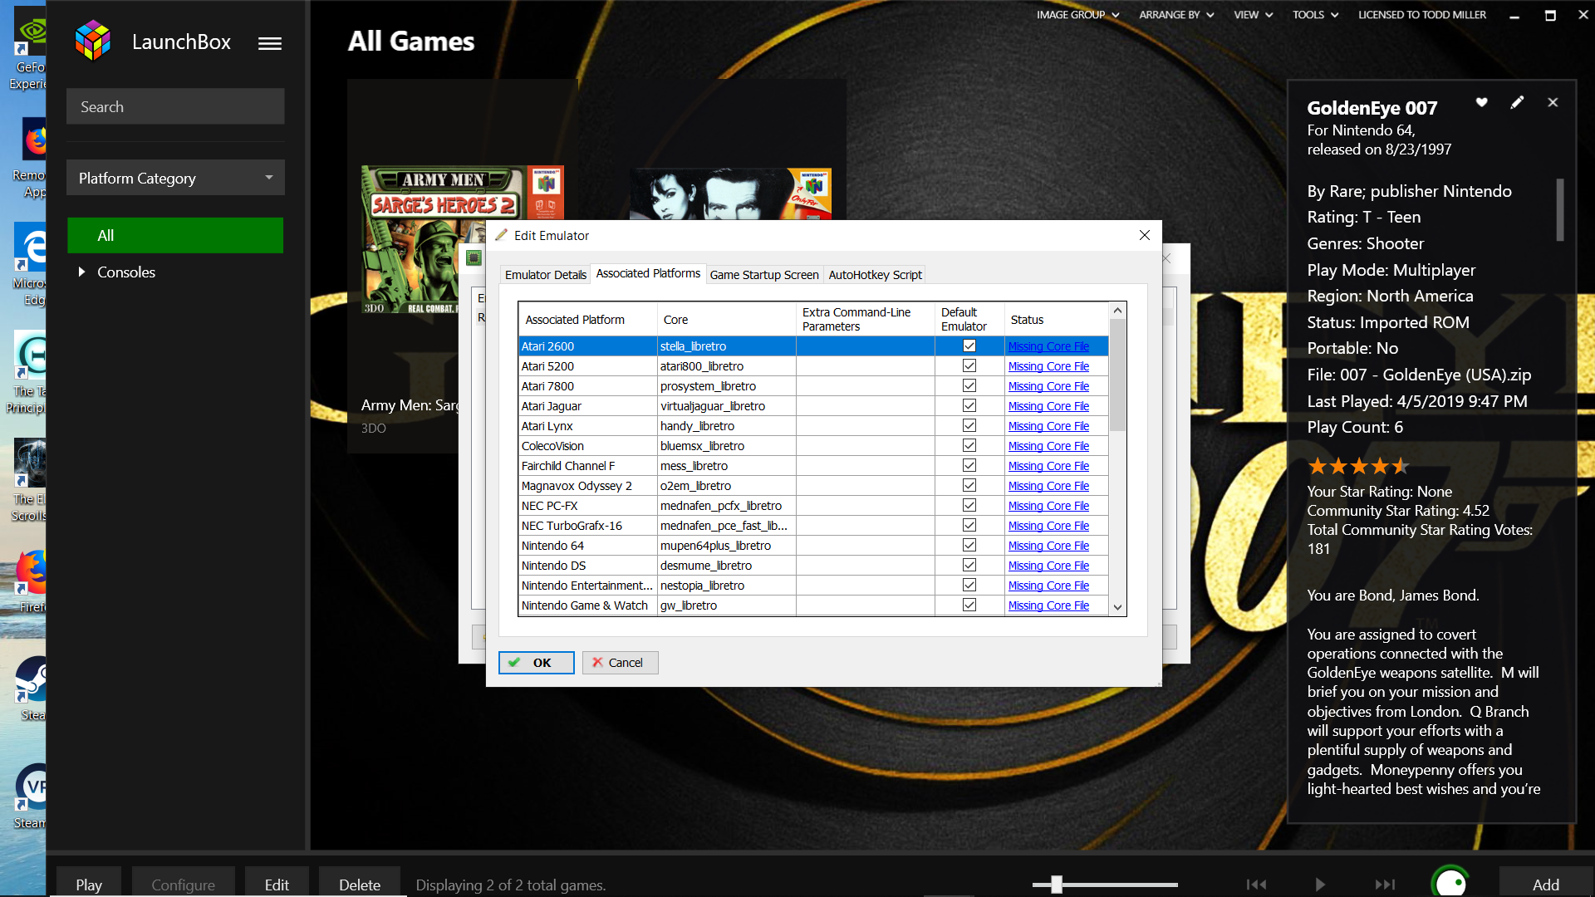Select the Associated Platforms tab
Image resolution: width=1595 pixels, height=897 pixels.
point(648,273)
